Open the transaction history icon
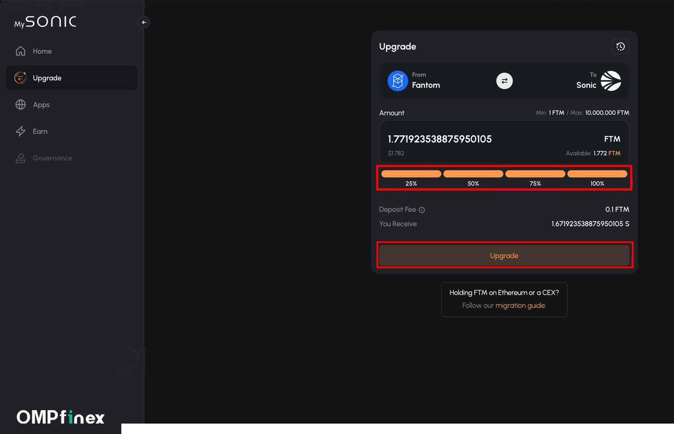Image resolution: width=674 pixels, height=434 pixels. tap(621, 46)
